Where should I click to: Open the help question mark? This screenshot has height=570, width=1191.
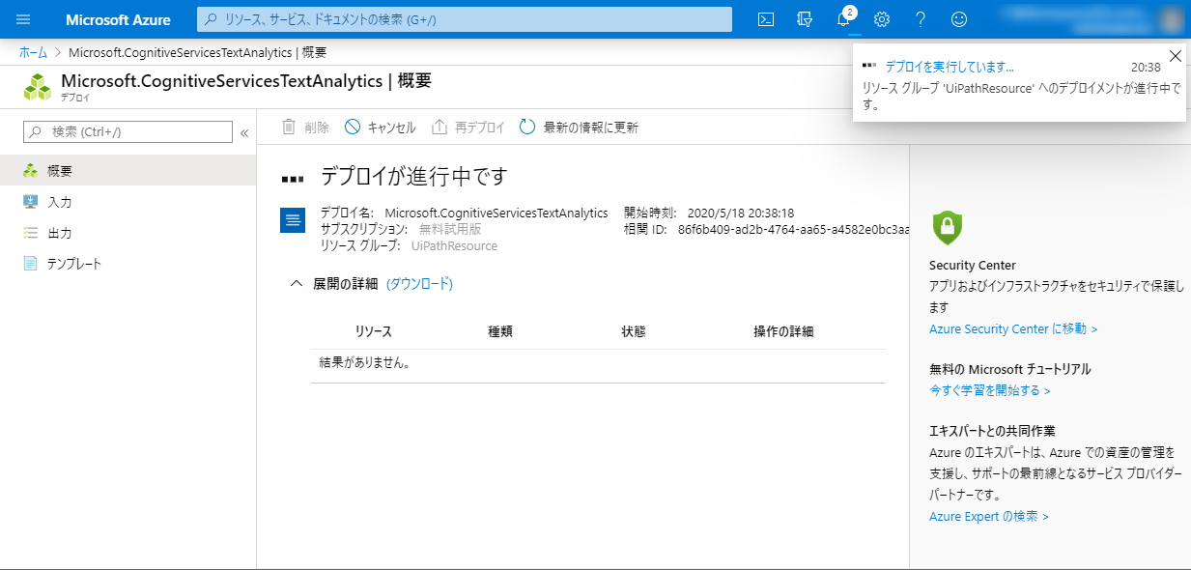pos(921,19)
